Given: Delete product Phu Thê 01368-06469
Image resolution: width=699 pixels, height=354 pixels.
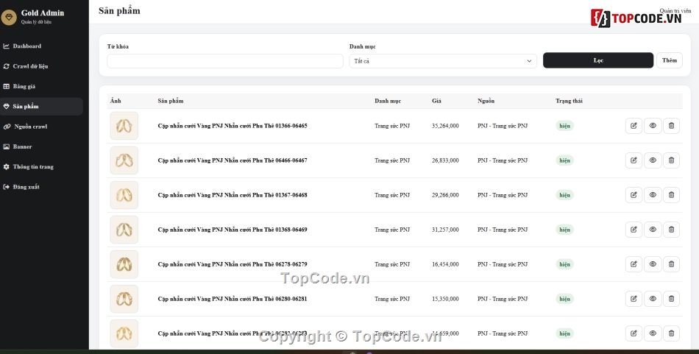Looking at the screenshot, I should point(671,230).
